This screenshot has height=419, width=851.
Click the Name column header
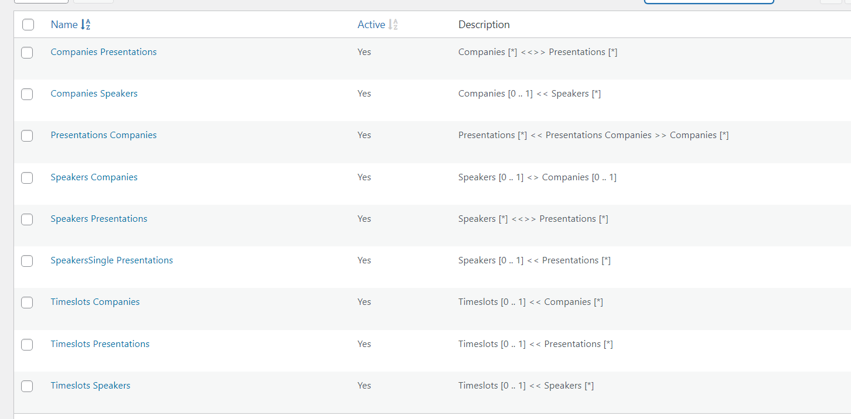(x=64, y=25)
